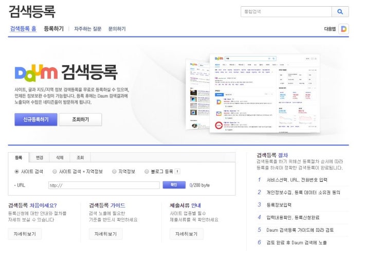Click 자세히보기 under 검색등록 처음이세요?

click(25, 234)
